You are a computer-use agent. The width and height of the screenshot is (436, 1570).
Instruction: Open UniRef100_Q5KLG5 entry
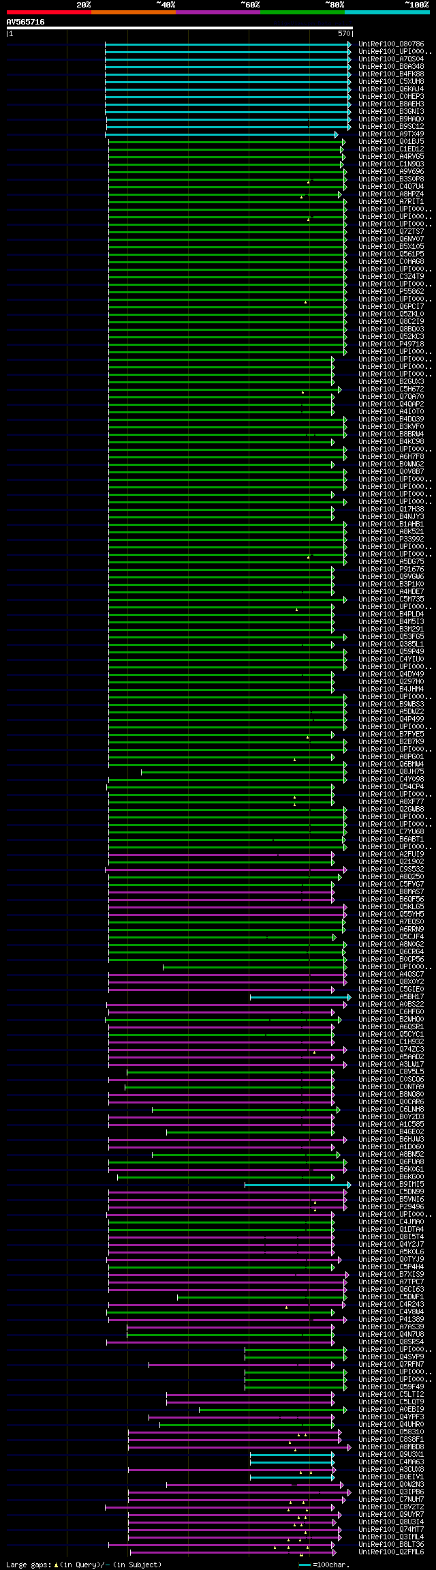point(391,907)
